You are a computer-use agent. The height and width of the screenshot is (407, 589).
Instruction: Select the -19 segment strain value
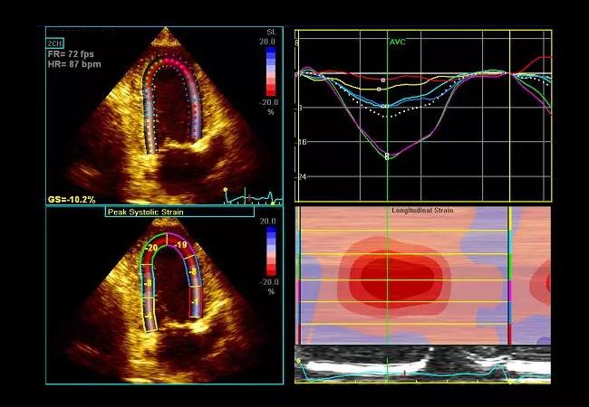[181, 245]
